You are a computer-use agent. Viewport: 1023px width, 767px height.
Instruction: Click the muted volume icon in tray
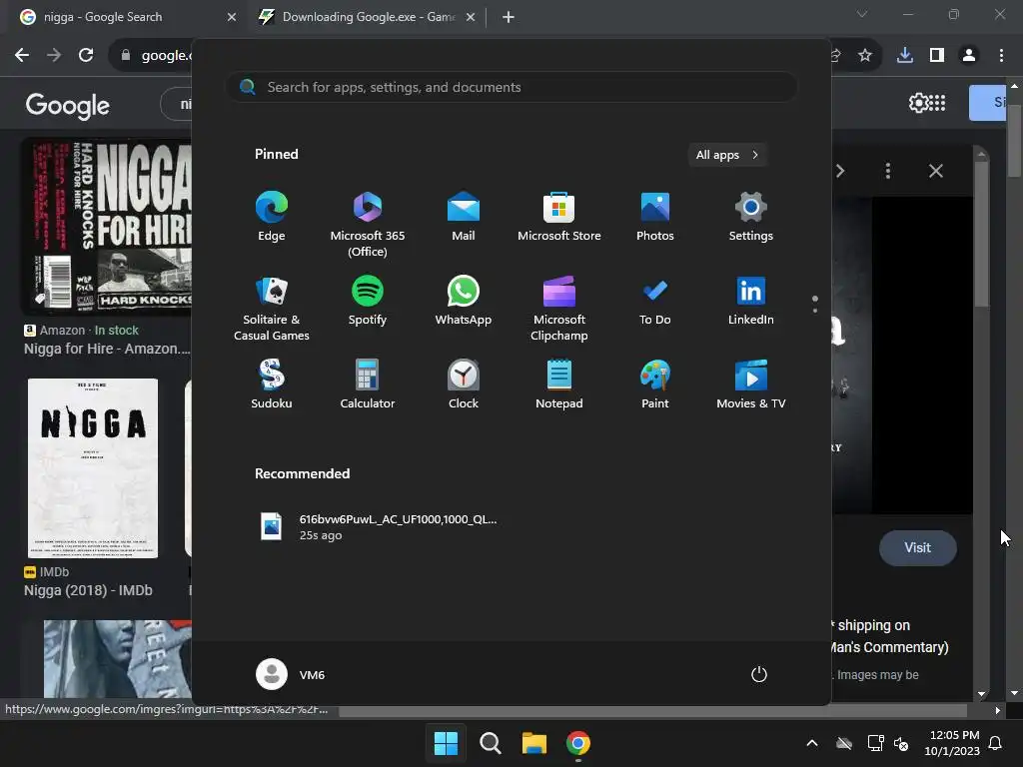pyautogui.click(x=901, y=743)
